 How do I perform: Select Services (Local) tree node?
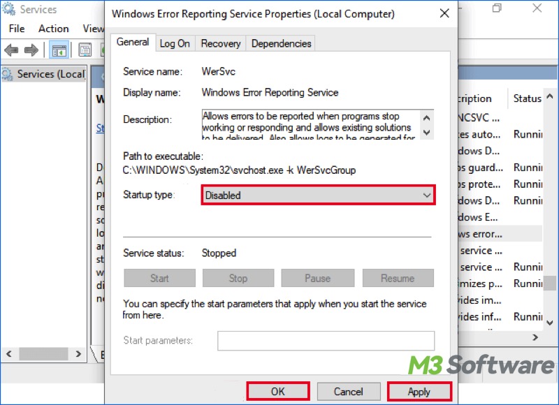(x=44, y=74)
